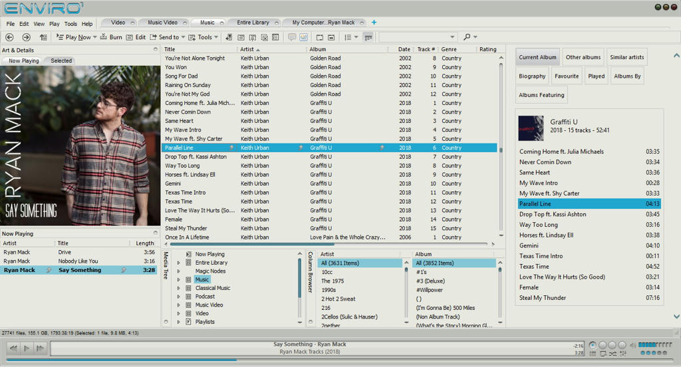Screen dimensions: 681x367
Task: Sort by the Artist column header
Action: coord(271,49)
